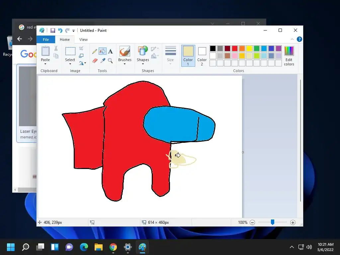Zoom in using the plus button
The image size is (340, 255).
tap(293, 222)
